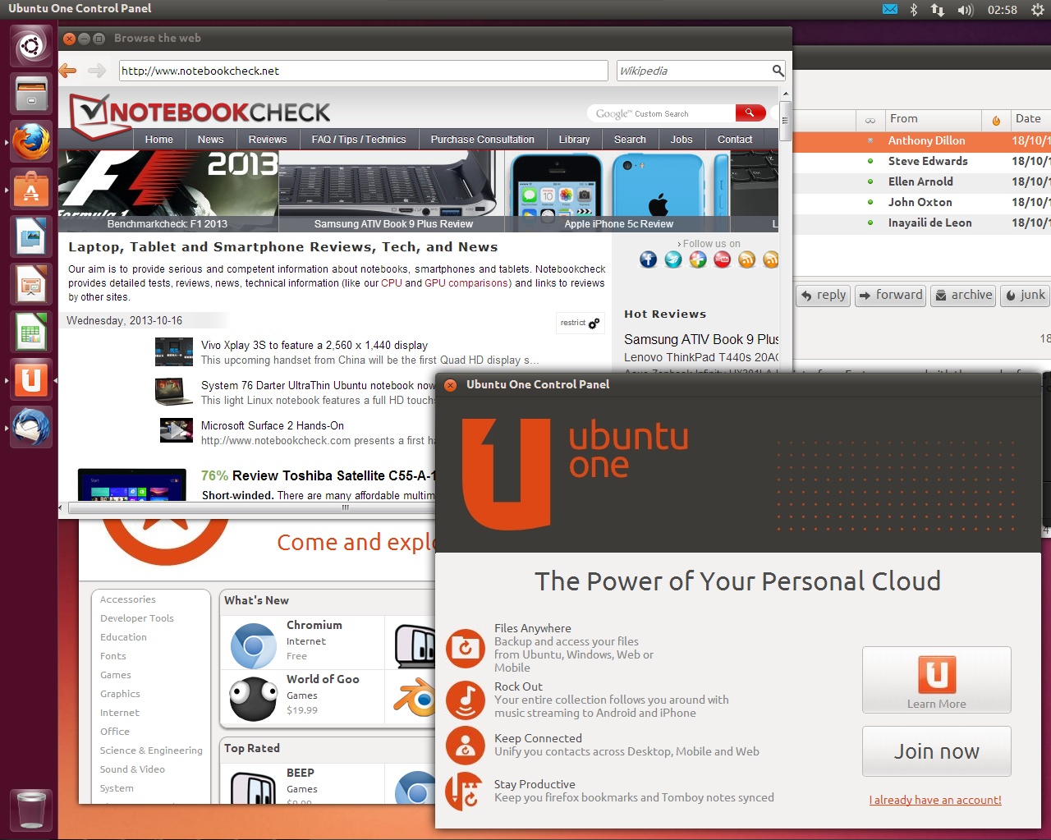
Task: Sort mail by From column
Action: tap(933, 119)
